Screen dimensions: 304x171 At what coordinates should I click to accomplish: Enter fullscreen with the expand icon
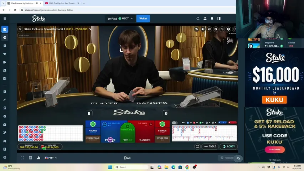(22, 158)
